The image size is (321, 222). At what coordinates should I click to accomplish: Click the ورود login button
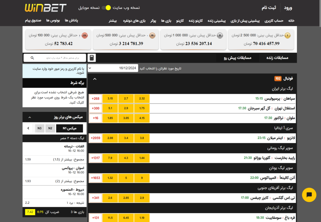point(288,8)
